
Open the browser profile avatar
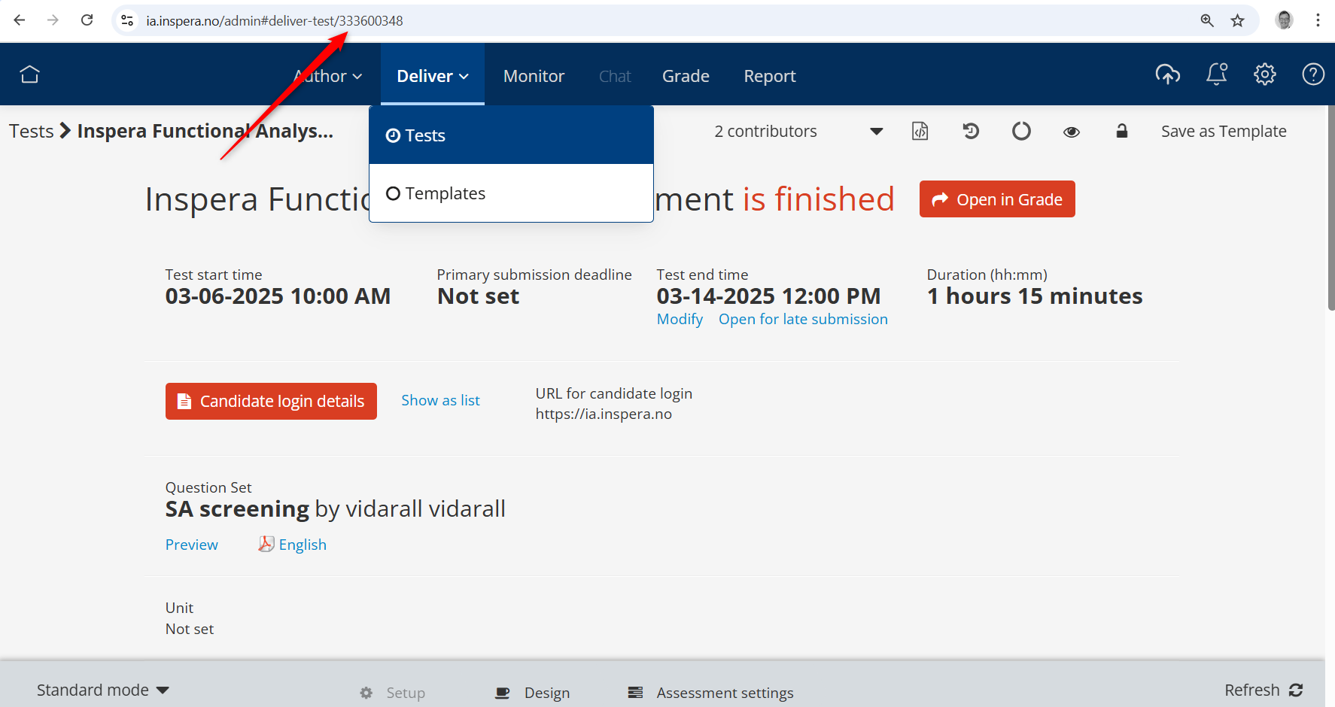click(x=1285, y=20)
